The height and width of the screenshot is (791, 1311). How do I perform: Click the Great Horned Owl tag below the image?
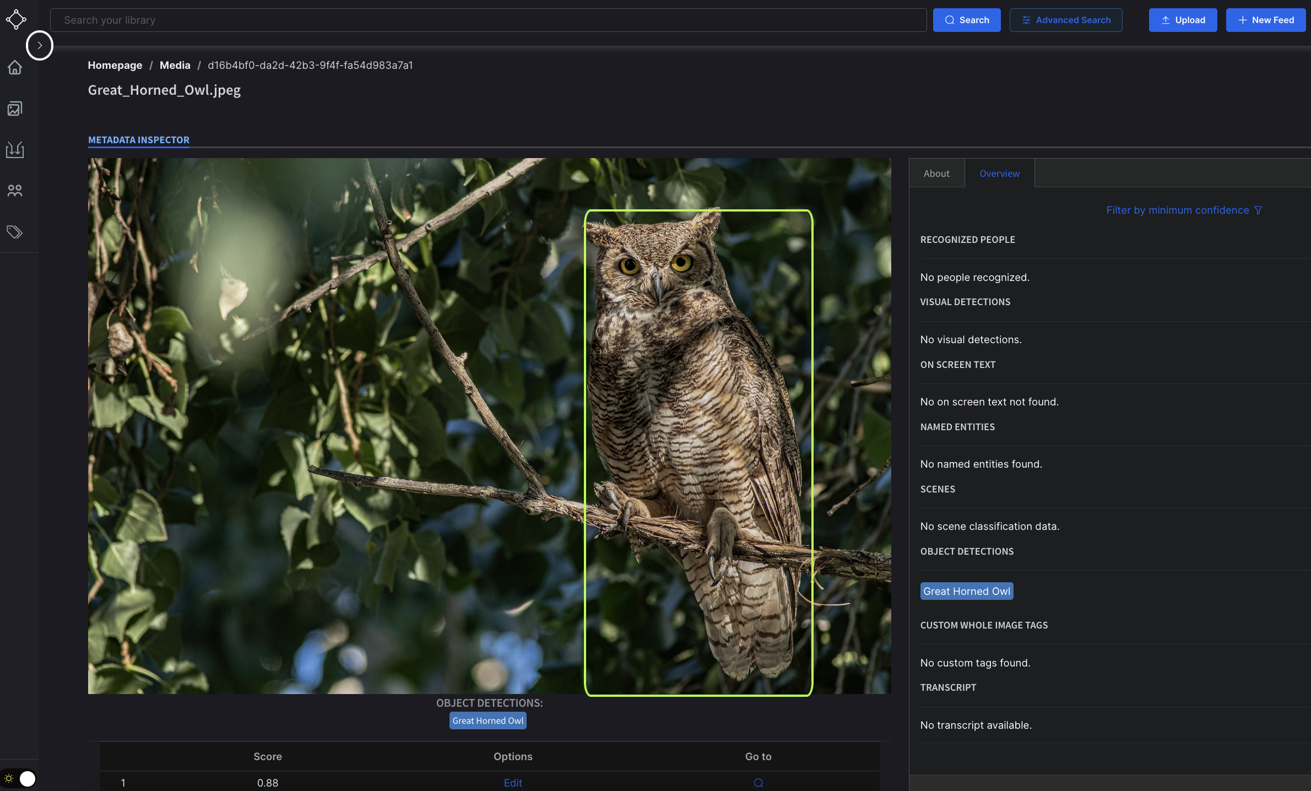488,720
